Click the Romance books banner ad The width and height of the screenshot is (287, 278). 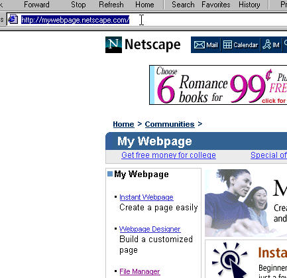point(218,85)
